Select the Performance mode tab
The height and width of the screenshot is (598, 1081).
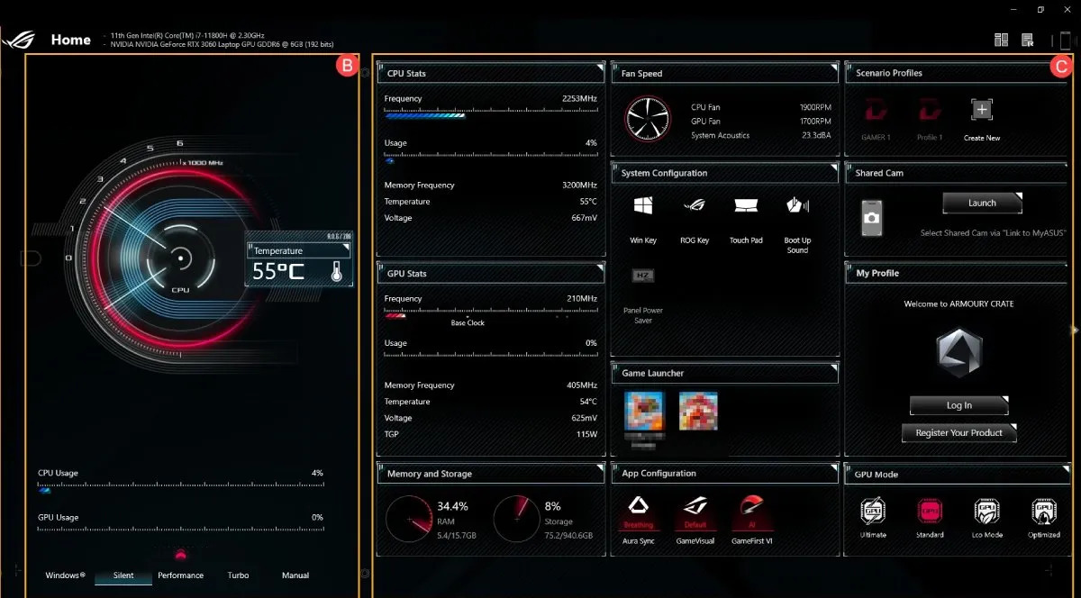tap(180, 575)
